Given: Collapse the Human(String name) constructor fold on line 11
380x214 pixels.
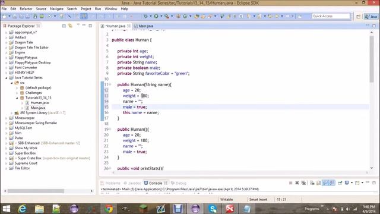Looking at the screenshot, I should tap(110, 84).
